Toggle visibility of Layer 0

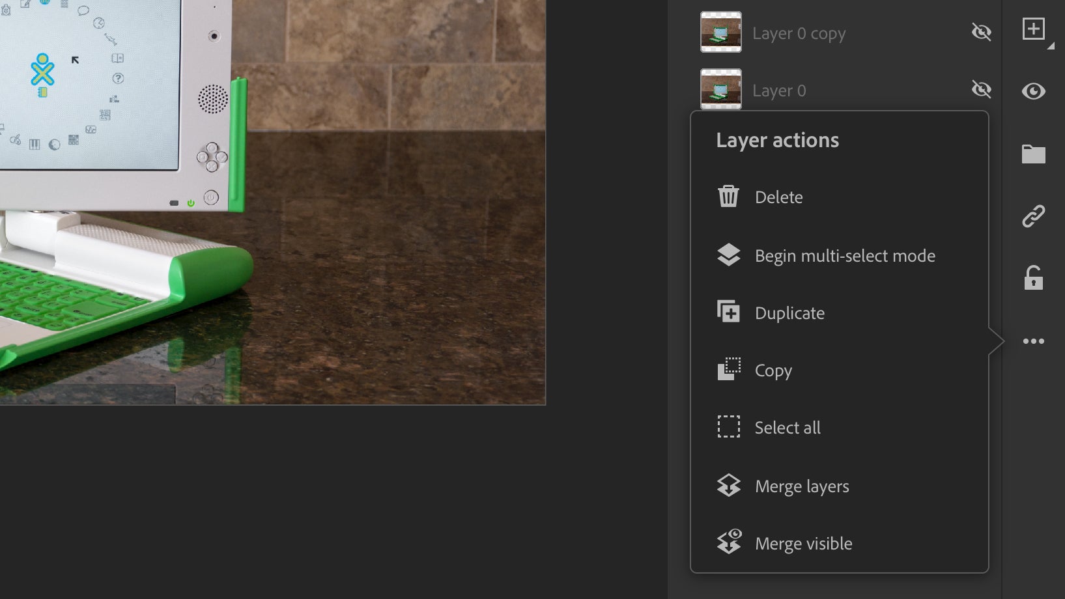982,90
